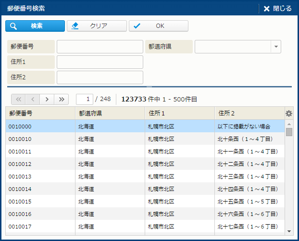Viewport: 299px width, 241px height.
Task: Expand the 都道府県 dropdown arrow
Action: click(x=276, y=47)
